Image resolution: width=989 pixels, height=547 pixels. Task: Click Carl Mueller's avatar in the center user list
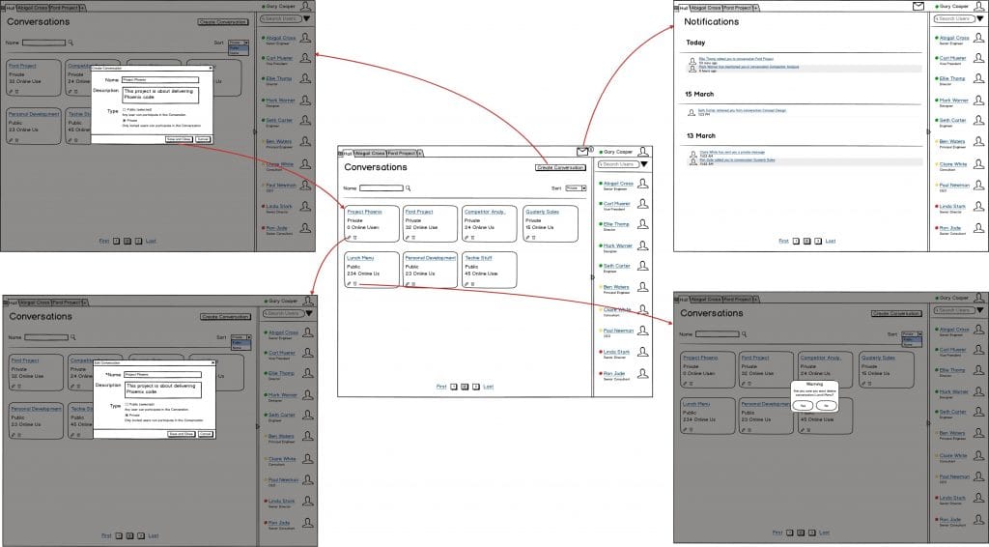642,204
